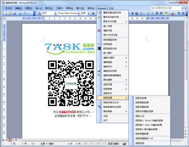Toggle 改写 overtype mode in status bar
The height and width of the screenshot is (147, 189).
tap(104, 144)
